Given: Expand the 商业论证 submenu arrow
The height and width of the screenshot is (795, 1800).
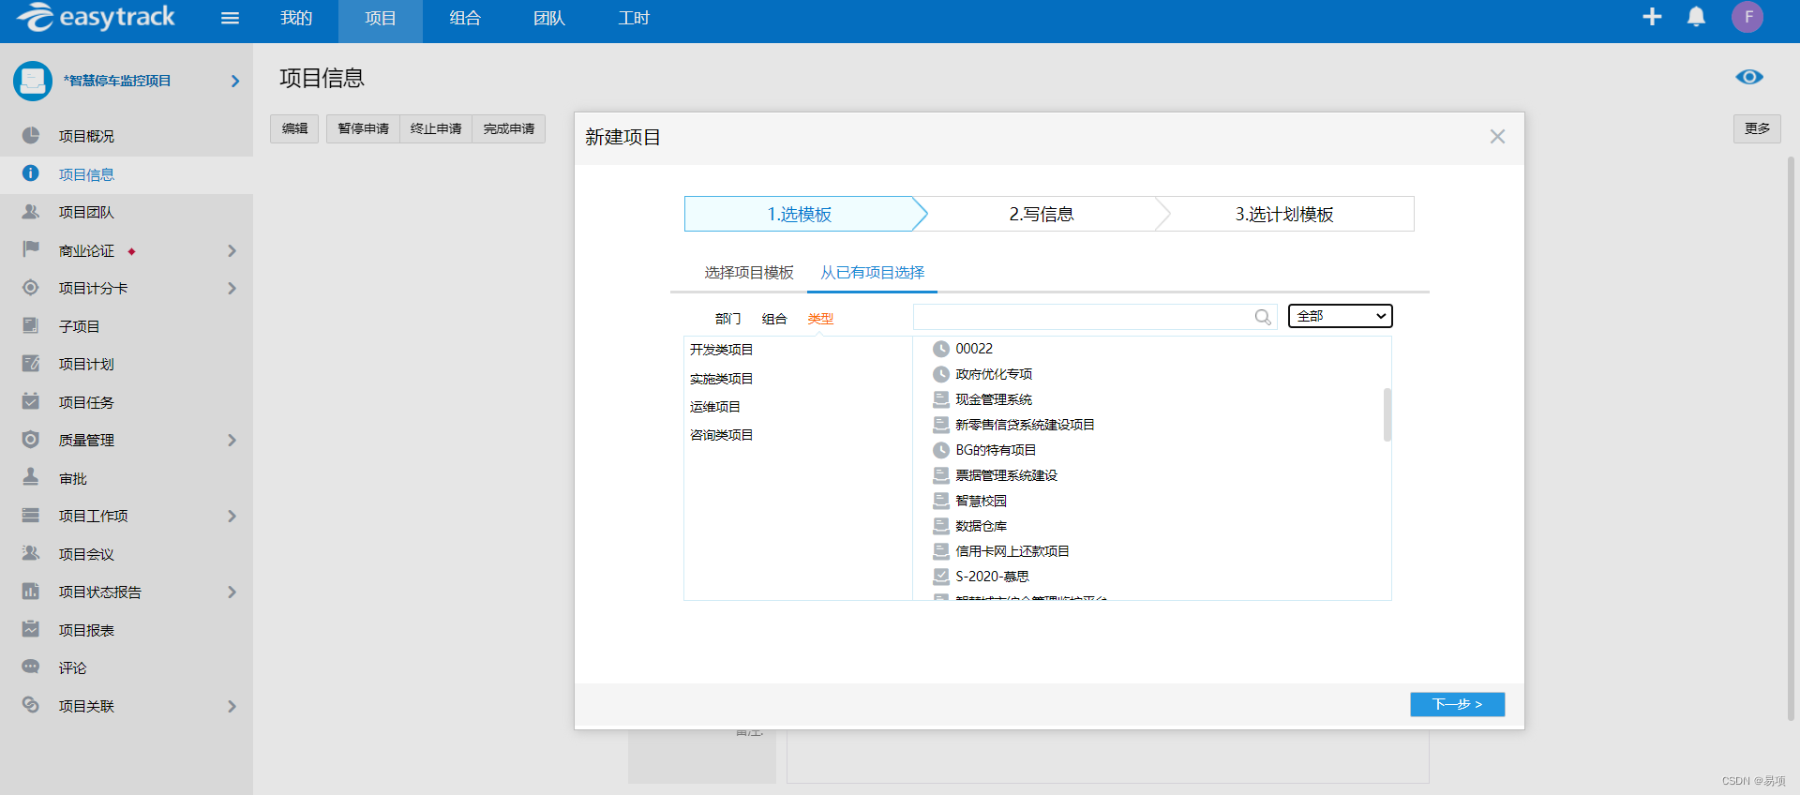Looking at the screenshot, I should click(232, 250).
